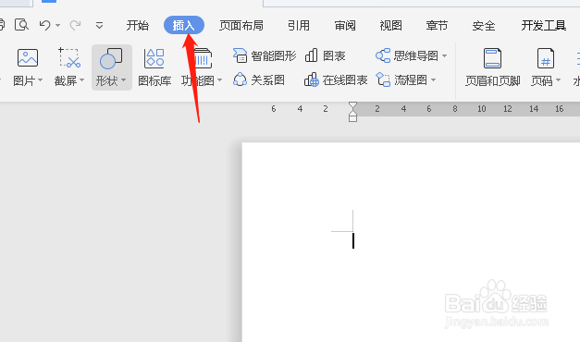Click the 形状 shapes icon
The width and height of the screenshot is (580, 342).
(111, 58)
